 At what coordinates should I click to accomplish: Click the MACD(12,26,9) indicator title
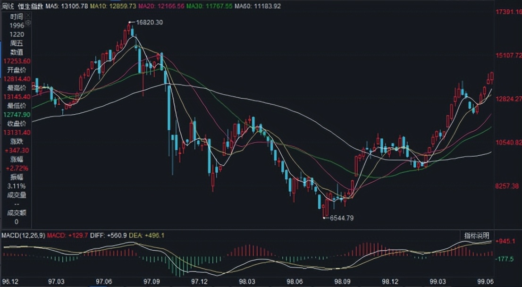(23, 236)
